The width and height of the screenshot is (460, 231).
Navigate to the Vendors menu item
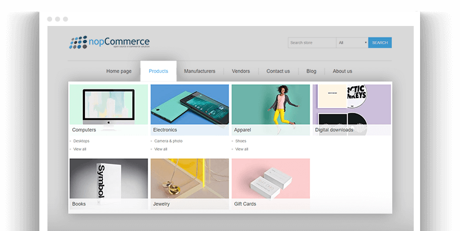coord(241,71)
